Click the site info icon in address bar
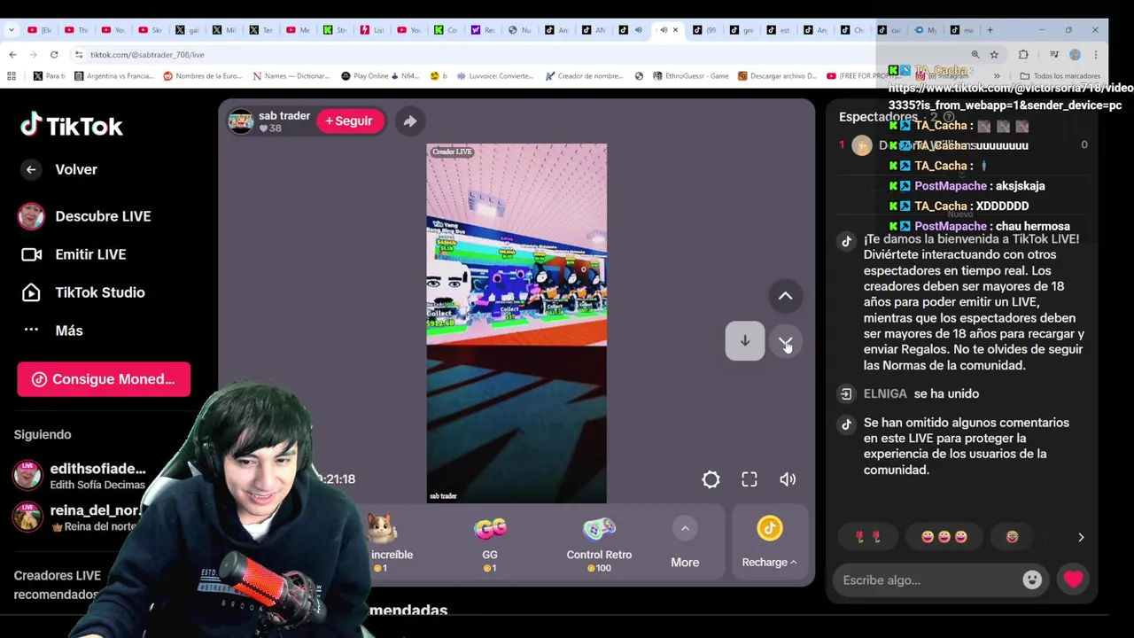The width and height of the screenshot is (1134, 638). pos(79,55)
